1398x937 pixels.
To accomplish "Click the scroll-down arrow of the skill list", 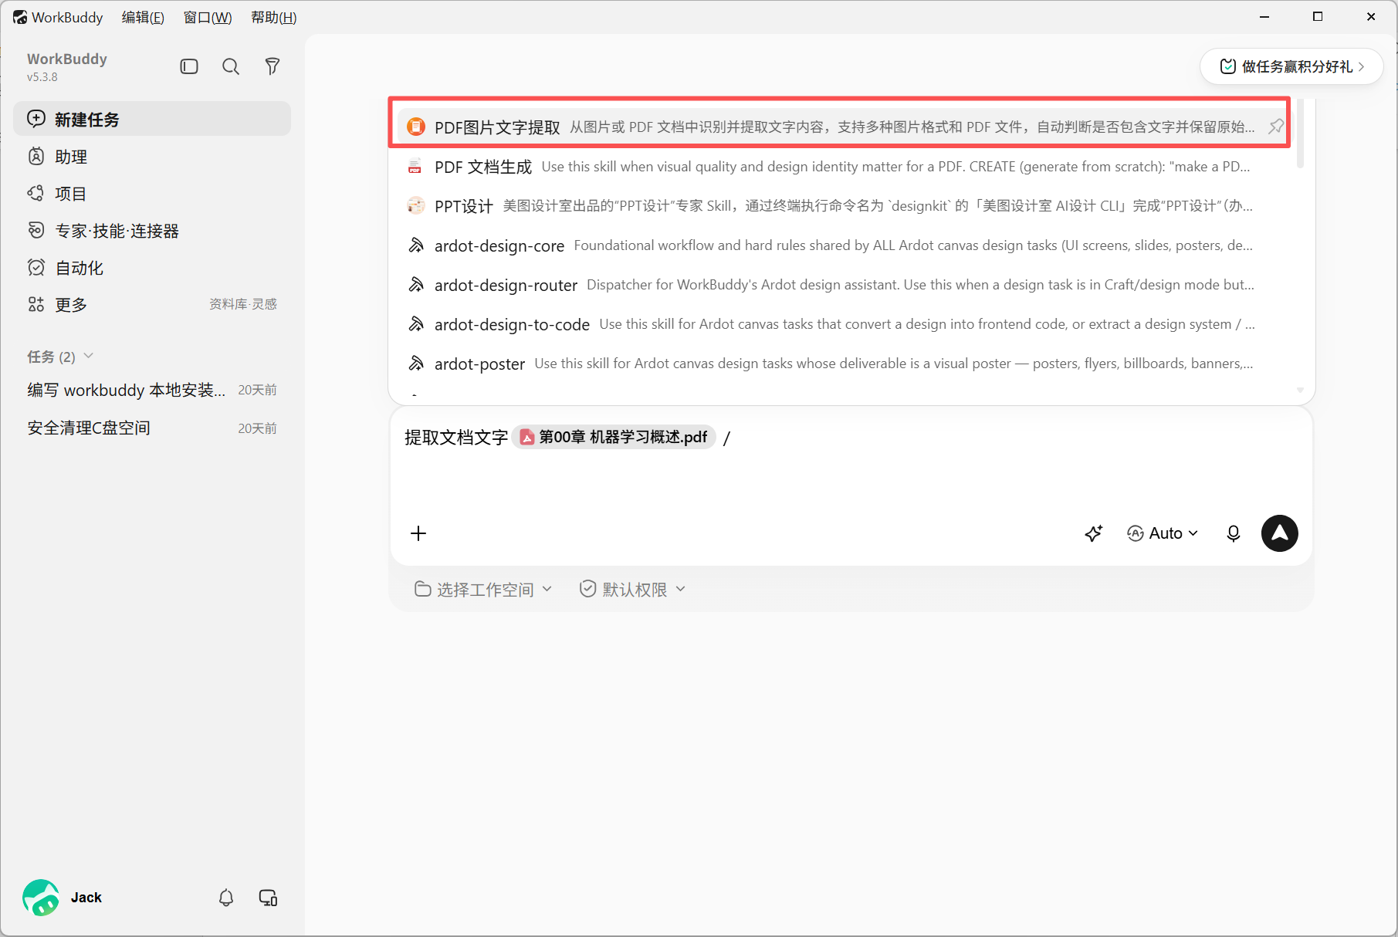I will point(1301,391).
